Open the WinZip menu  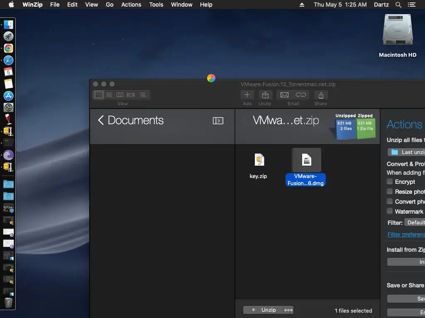point(32,5)
